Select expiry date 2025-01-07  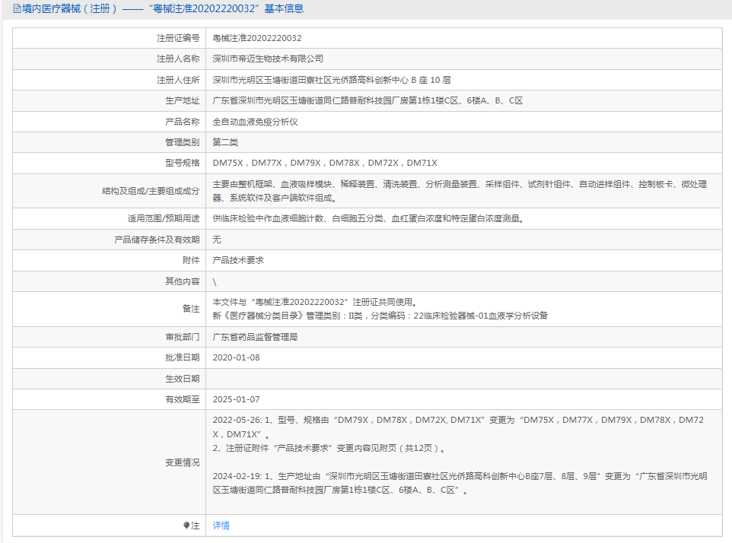click(236, 399)
